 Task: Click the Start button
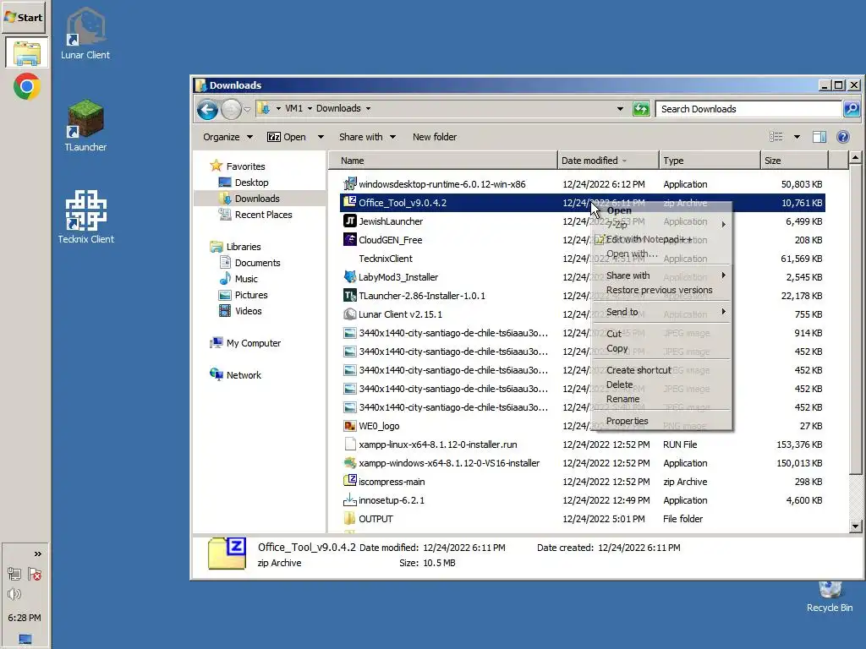click(23, 17)
